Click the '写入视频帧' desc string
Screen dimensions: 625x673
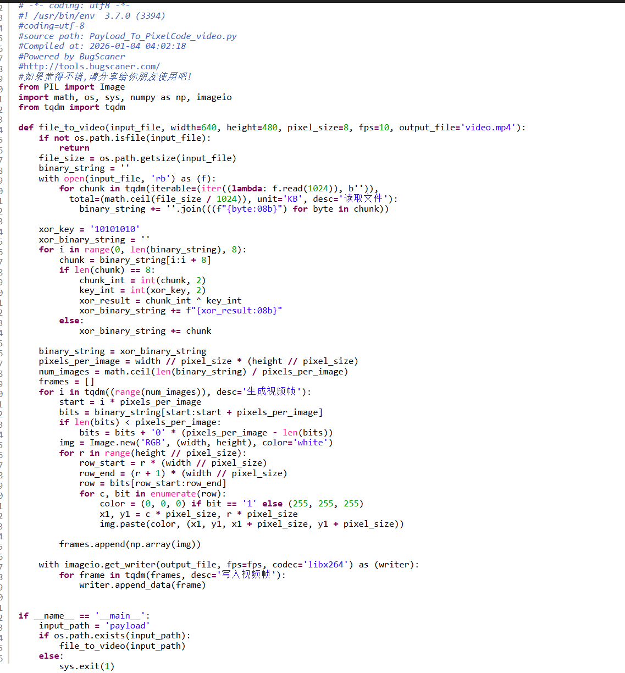[246, 575]
